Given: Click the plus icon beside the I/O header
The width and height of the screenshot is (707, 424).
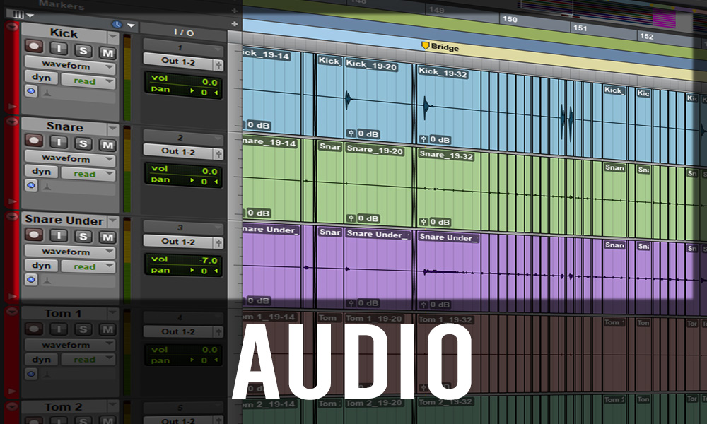Looking at the screenshot, I should 235,24.
